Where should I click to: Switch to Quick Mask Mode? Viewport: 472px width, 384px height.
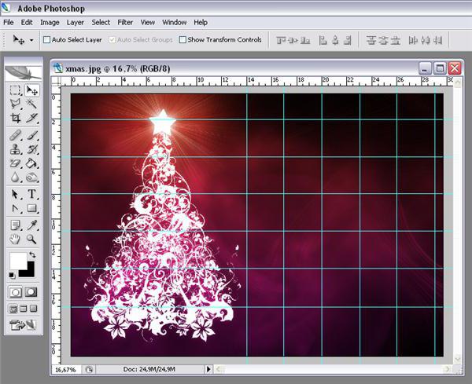31,292
